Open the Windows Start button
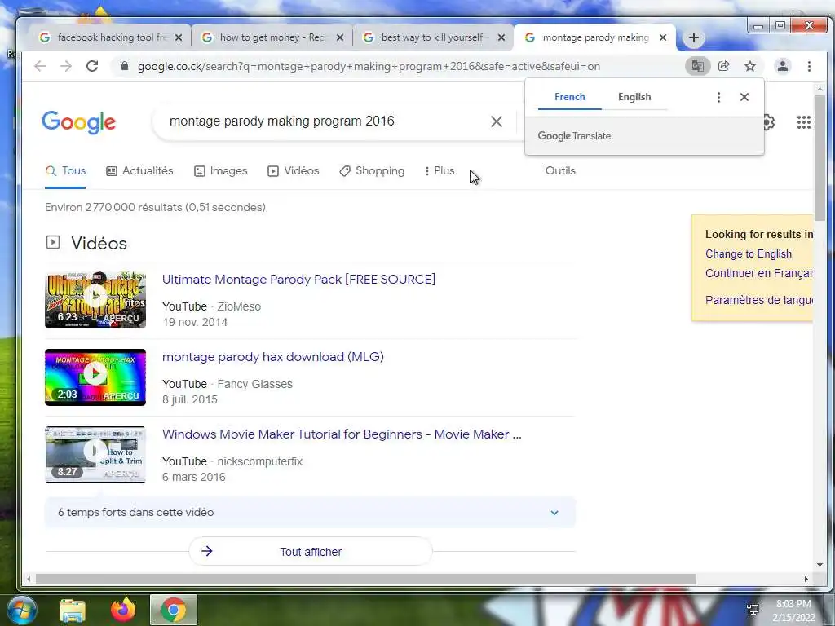Viewport: 835px width, 626px height. [22, 610]
